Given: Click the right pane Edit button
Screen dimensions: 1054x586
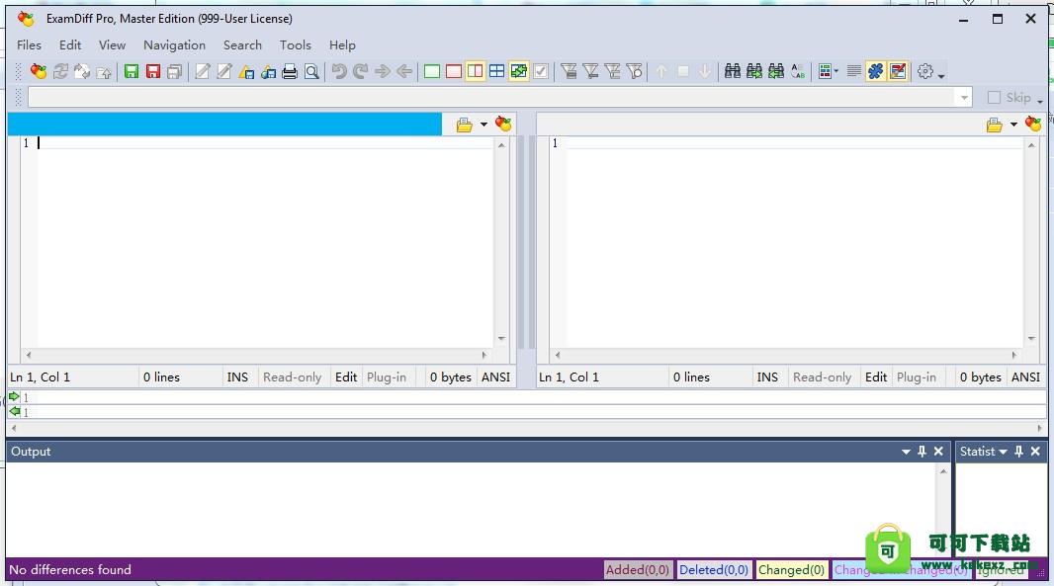Looking at the screenshot, I should (876, 377).
